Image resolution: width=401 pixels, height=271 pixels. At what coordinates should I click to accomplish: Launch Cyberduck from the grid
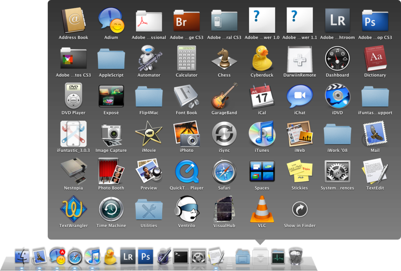[262, 58]
